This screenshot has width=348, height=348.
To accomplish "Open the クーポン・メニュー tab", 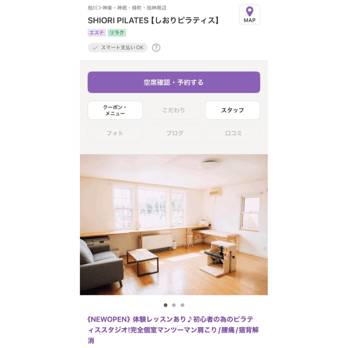I will click(115, 110).
